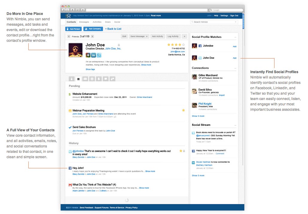Click the Add Activity button
Viewport: 308px width, 214px height.
pyautogui.click(x=157, y=36)
